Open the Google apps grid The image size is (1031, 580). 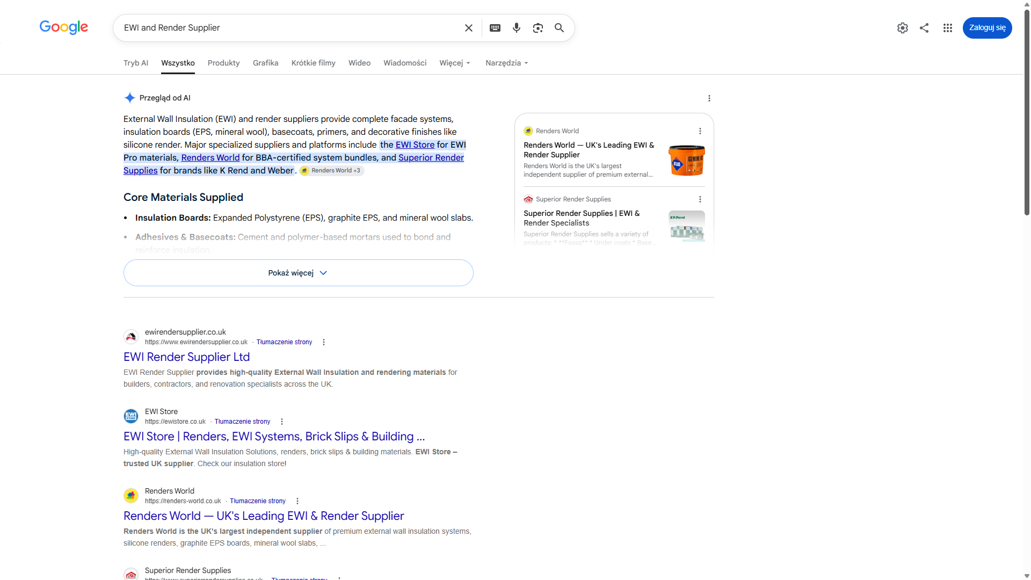pos(948,28)
